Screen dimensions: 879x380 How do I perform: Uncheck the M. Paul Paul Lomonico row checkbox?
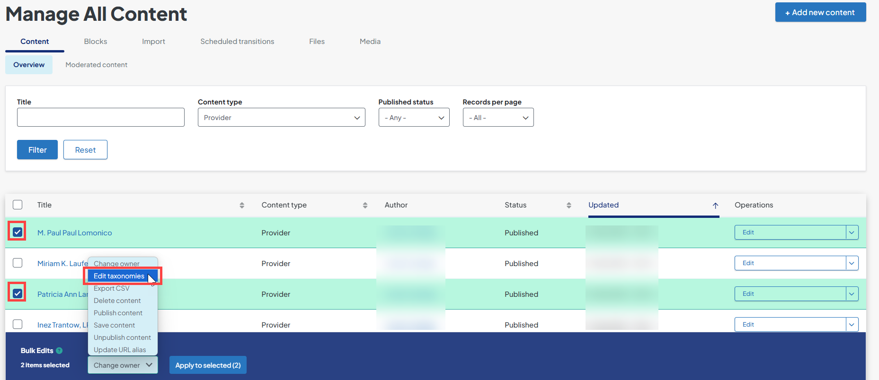coord(18,232)
